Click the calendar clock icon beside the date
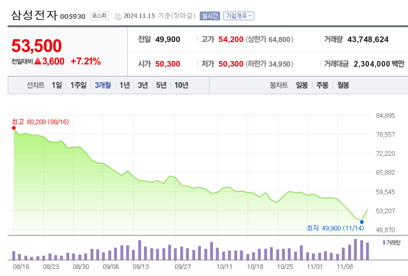 click(x=118, y=16)
